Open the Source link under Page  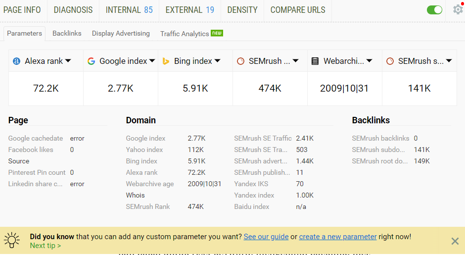(19, 161)
